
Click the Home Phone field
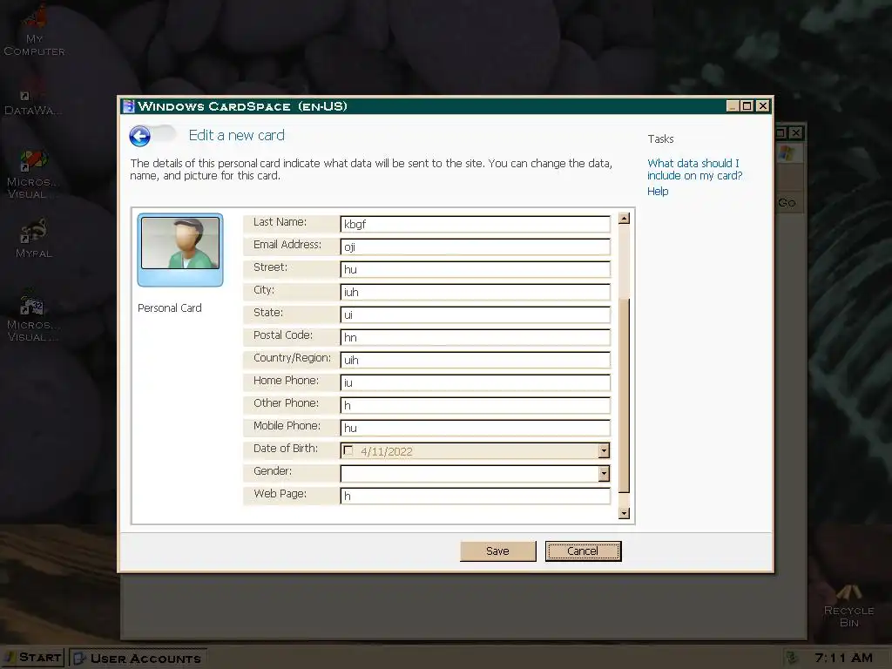pyautogui.click(x=475, y=383)
